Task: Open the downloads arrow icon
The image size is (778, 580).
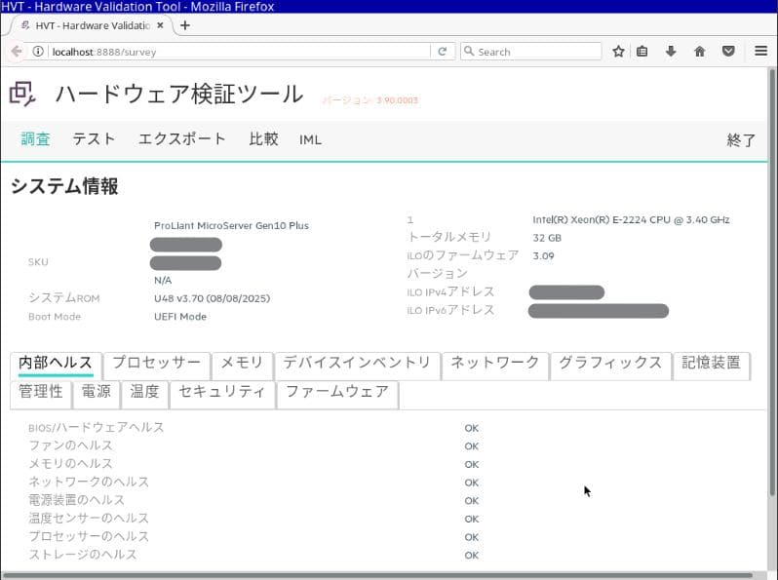Action: 671,51
